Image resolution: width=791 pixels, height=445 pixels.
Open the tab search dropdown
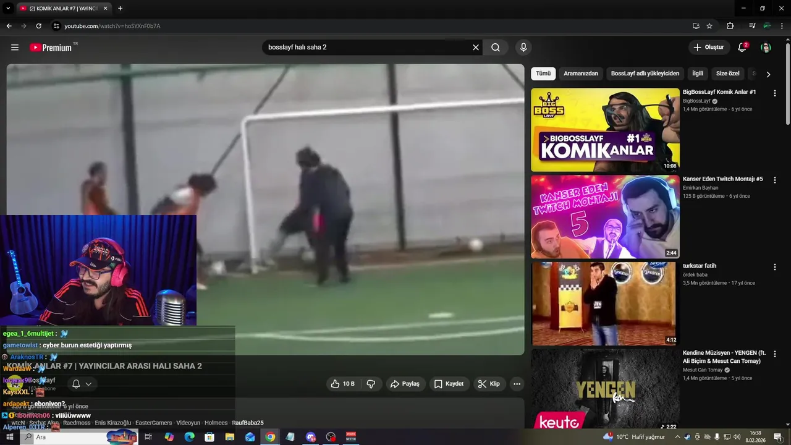8,8
